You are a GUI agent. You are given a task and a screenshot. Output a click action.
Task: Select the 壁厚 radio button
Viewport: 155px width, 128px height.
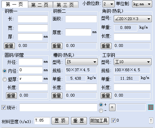(x=5, y=79)
